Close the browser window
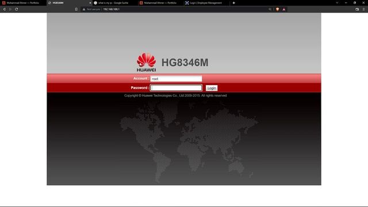The height and width of the screenshot is (207, 368). click(x=363, y=3)
